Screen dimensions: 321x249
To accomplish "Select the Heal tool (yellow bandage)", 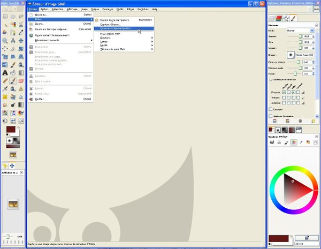I will click(5, 96).
